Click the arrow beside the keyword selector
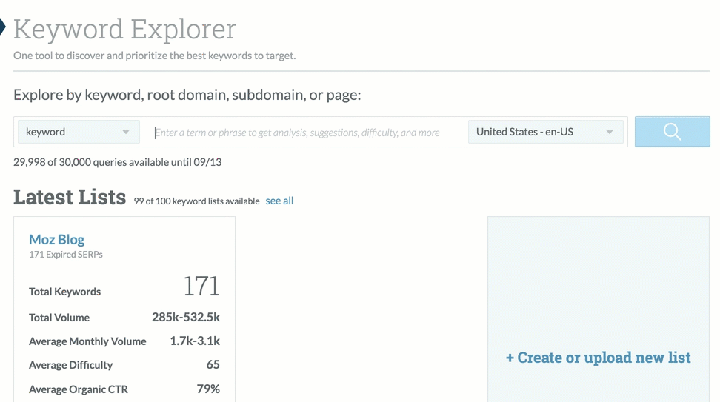Screen dimensions: 720x402 pyautogui.click(x=126, y=133)
